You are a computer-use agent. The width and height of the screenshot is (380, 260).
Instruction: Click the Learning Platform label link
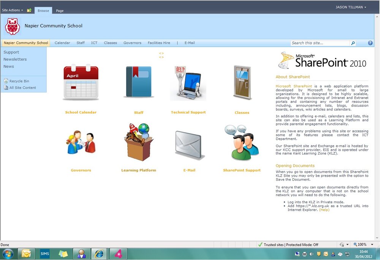(x=139, y=170)
